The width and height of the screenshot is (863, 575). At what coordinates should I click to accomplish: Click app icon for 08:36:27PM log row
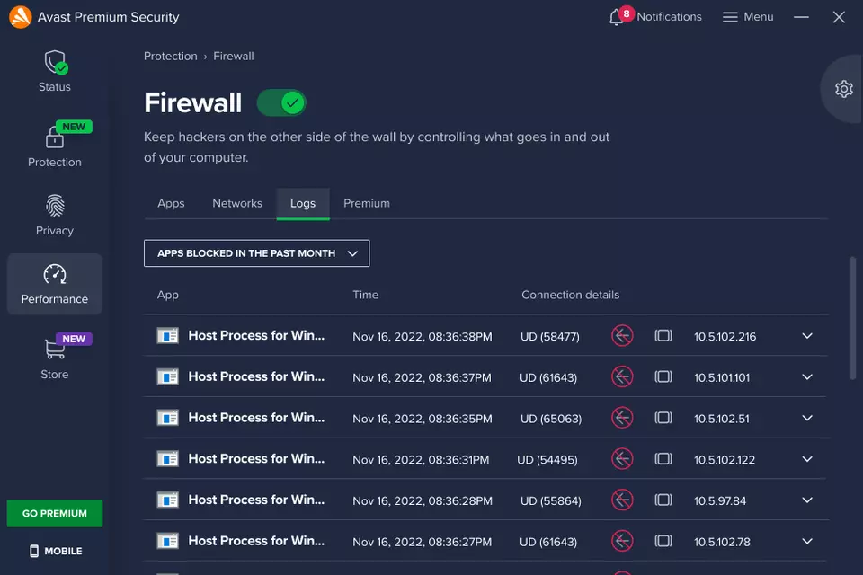click(167, 541)
